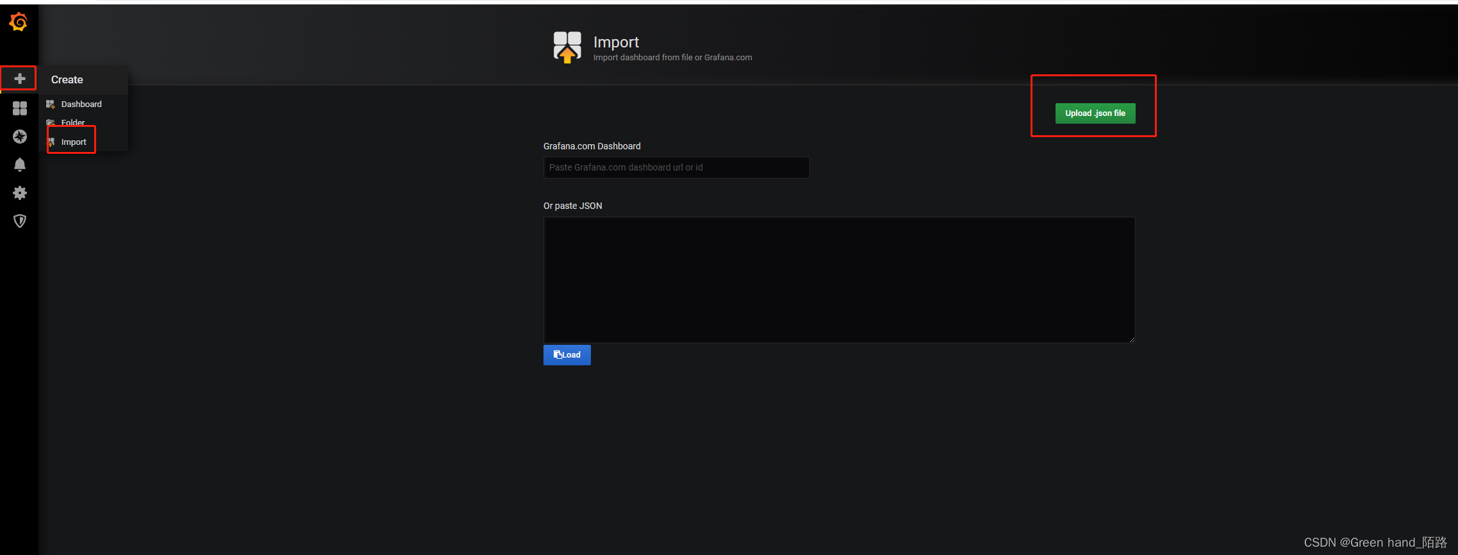Focus the Grafana.com dashboard url or id field

point(676,167)
